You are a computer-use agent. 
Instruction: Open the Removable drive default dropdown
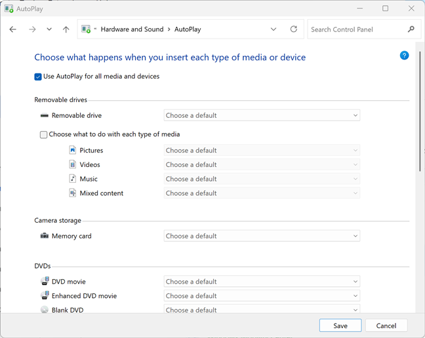[262, 116]
